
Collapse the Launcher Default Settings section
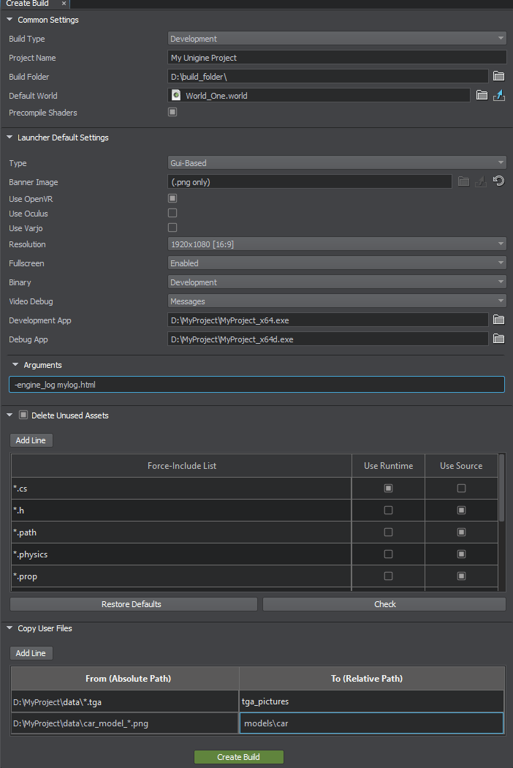9,138
